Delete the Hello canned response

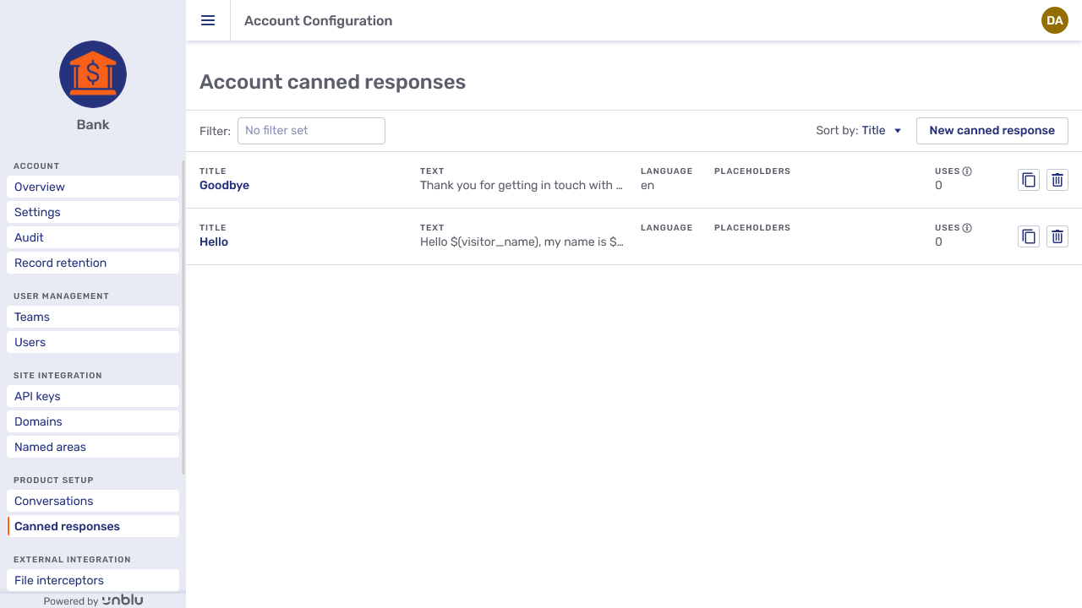(1057, 236)
